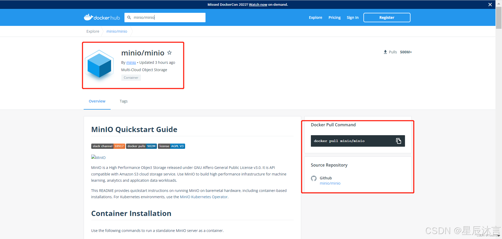Click the Multi-Cloud Object Storage description
502x239 pixels.
coord(144,70)
